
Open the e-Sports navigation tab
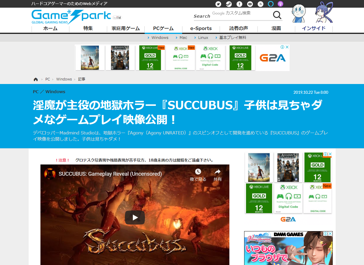click(201, 29)
